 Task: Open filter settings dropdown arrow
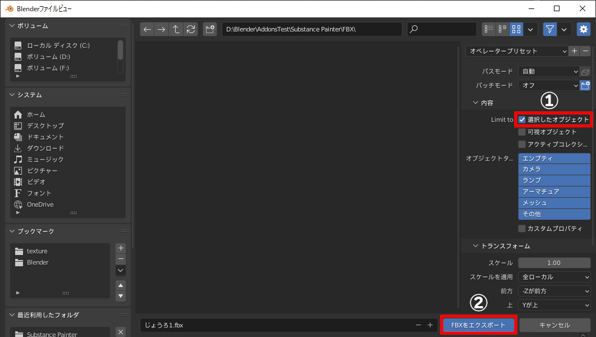coord(564,29)
